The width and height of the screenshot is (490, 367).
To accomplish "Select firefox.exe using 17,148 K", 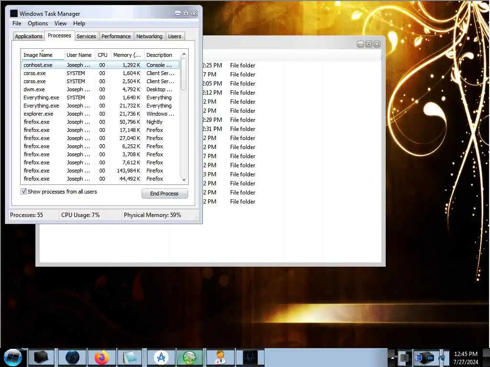I will (x=100, y=130).
